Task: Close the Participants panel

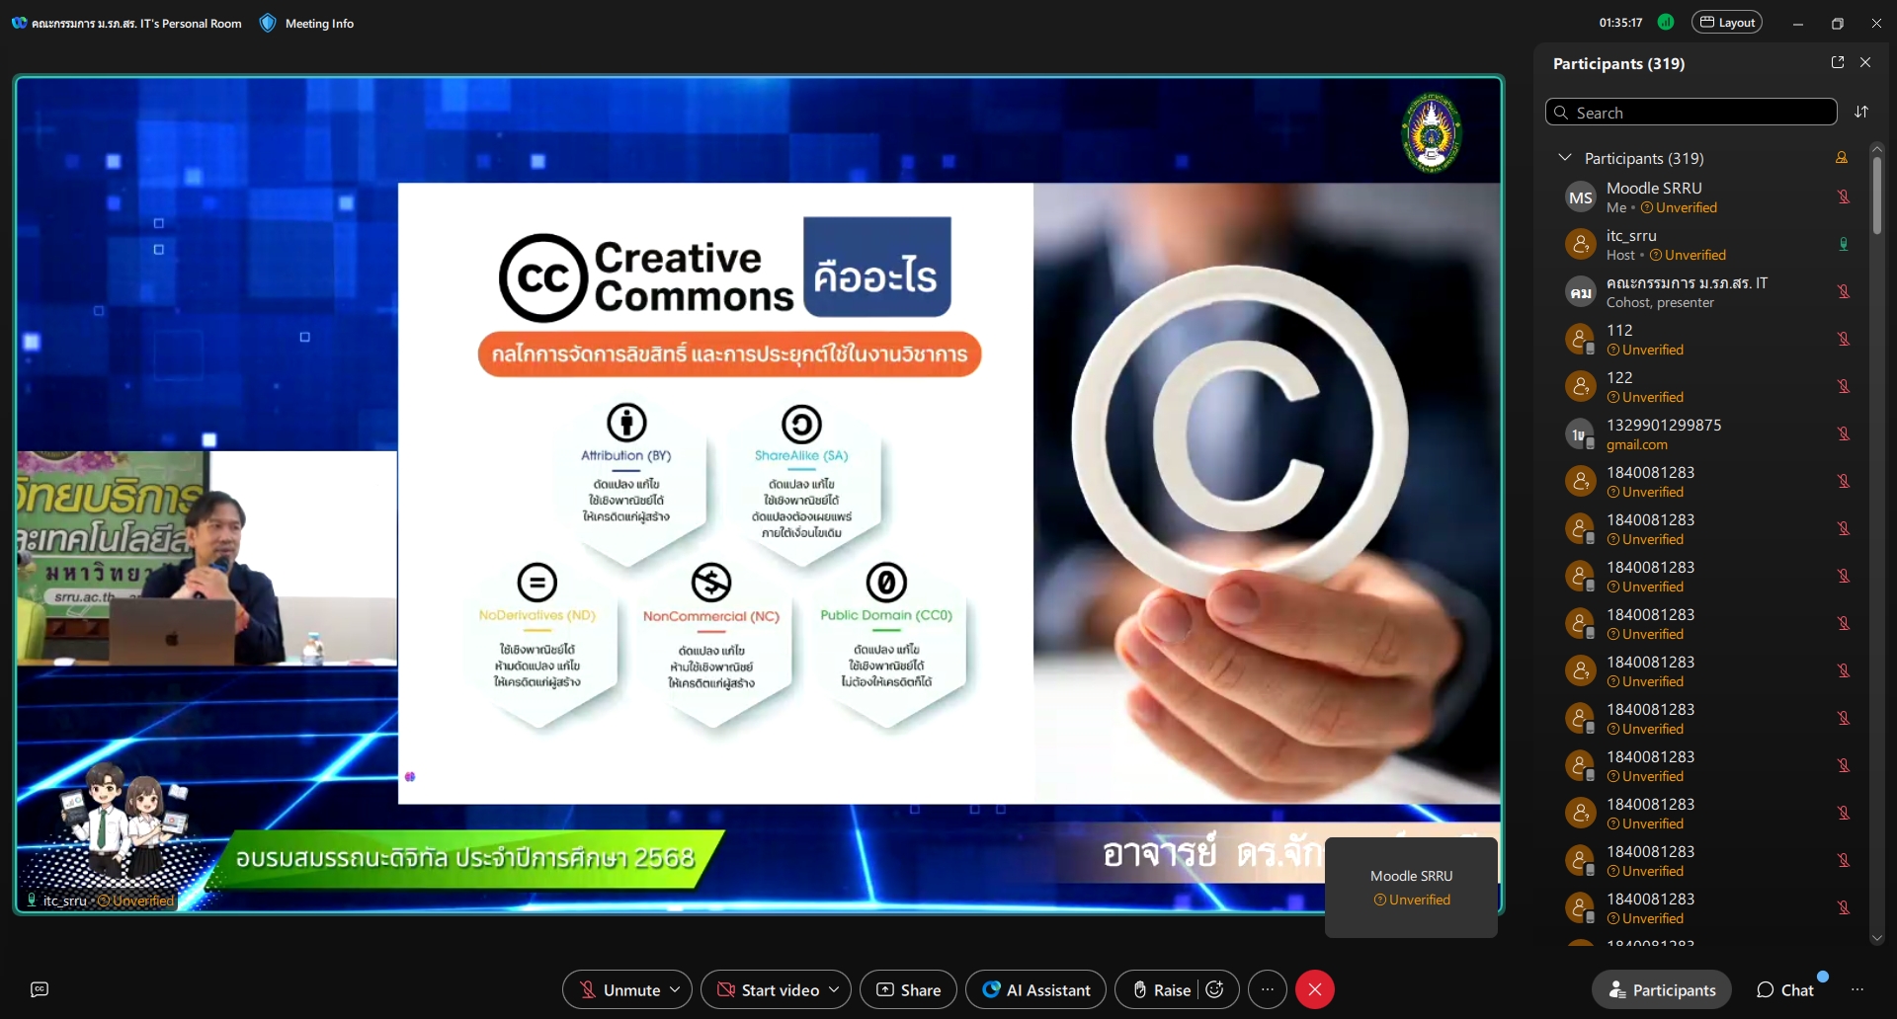Action: tap(1865, 62)
